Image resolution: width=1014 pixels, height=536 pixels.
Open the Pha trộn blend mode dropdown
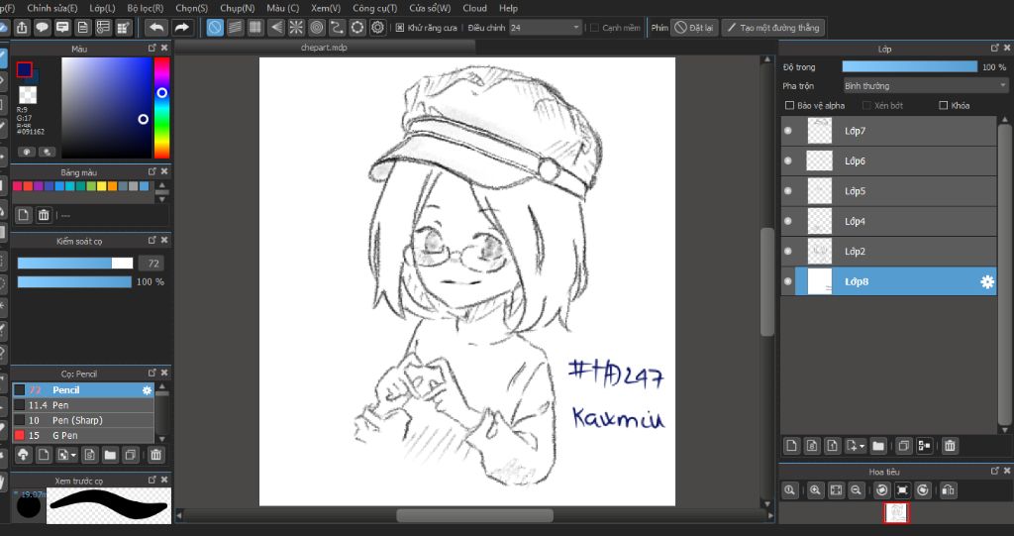point(926,85)
